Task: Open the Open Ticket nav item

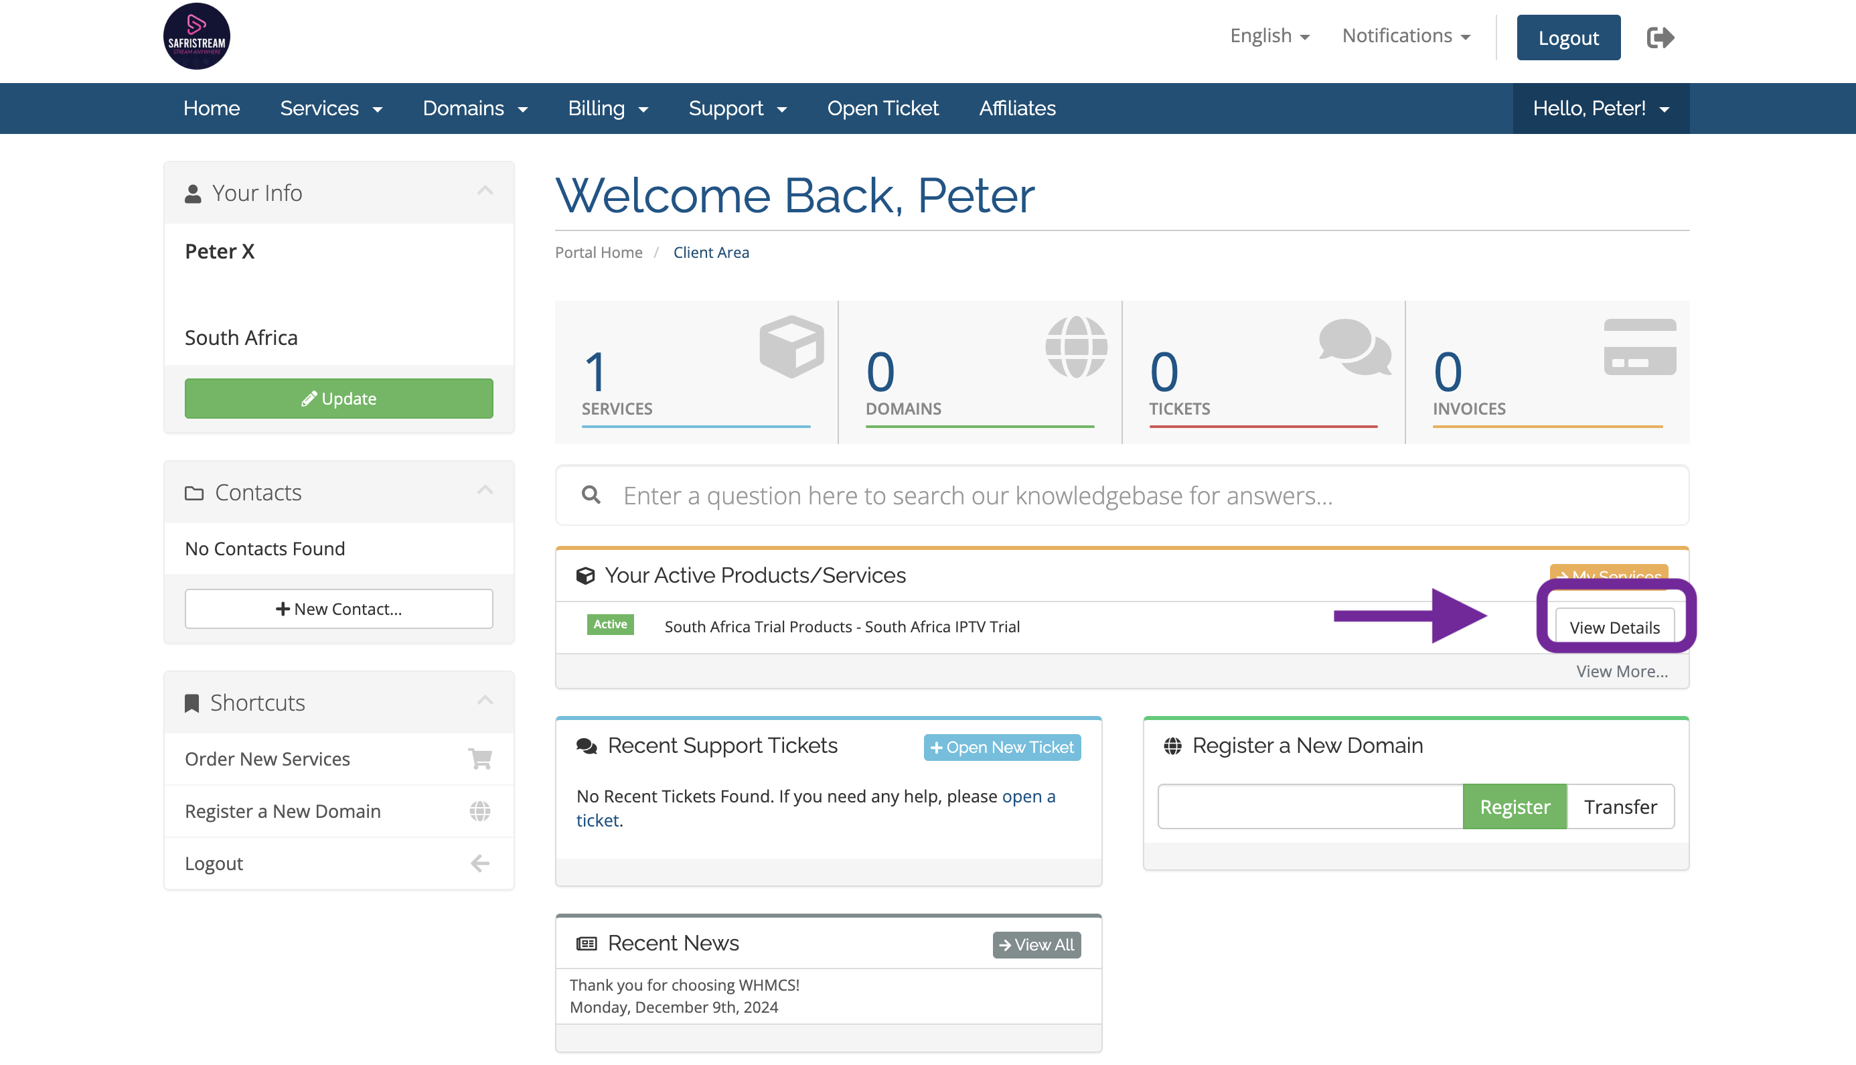Action: point(882,109)
